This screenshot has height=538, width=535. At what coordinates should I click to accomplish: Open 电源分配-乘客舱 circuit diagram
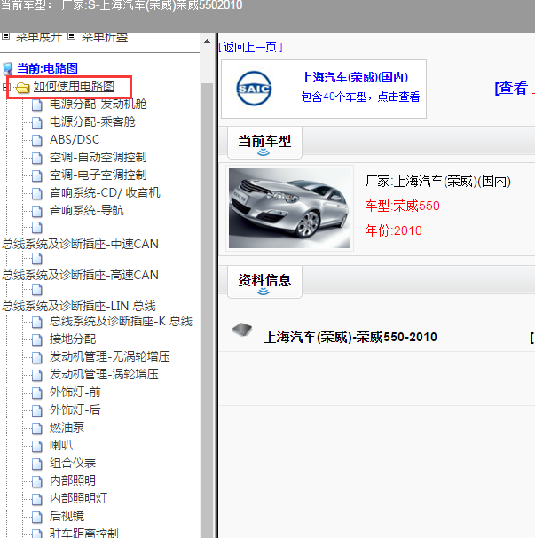[92, 121]
